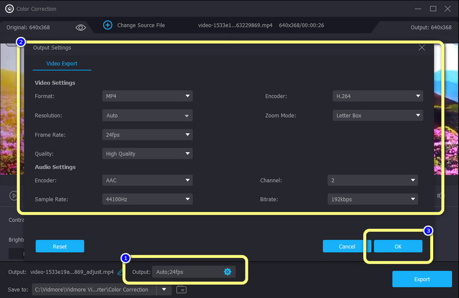
Task: Click the pencil icon to rename output file
Action: pos(120,272)
